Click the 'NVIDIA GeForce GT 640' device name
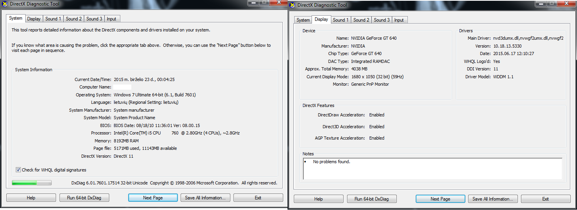This screenshot has width=577, height=210. [x=374, y=38]
